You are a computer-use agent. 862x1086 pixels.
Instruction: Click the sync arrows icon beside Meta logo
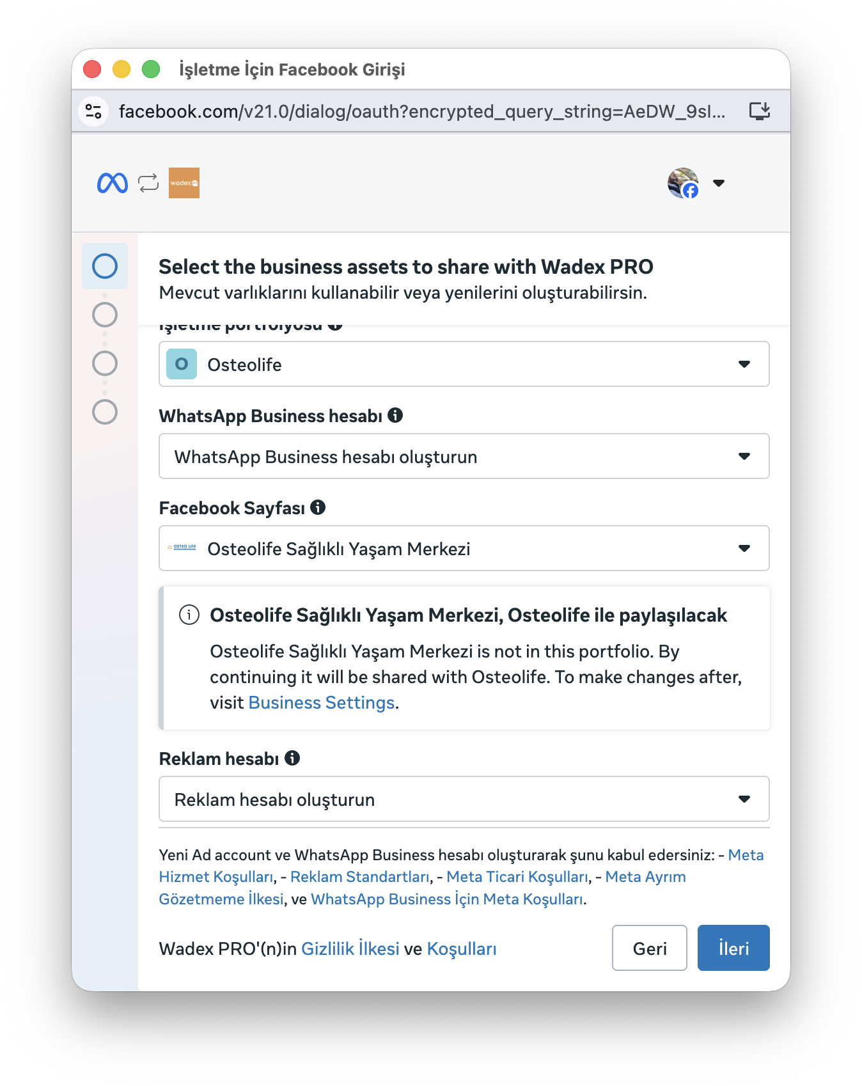point(148,184)
